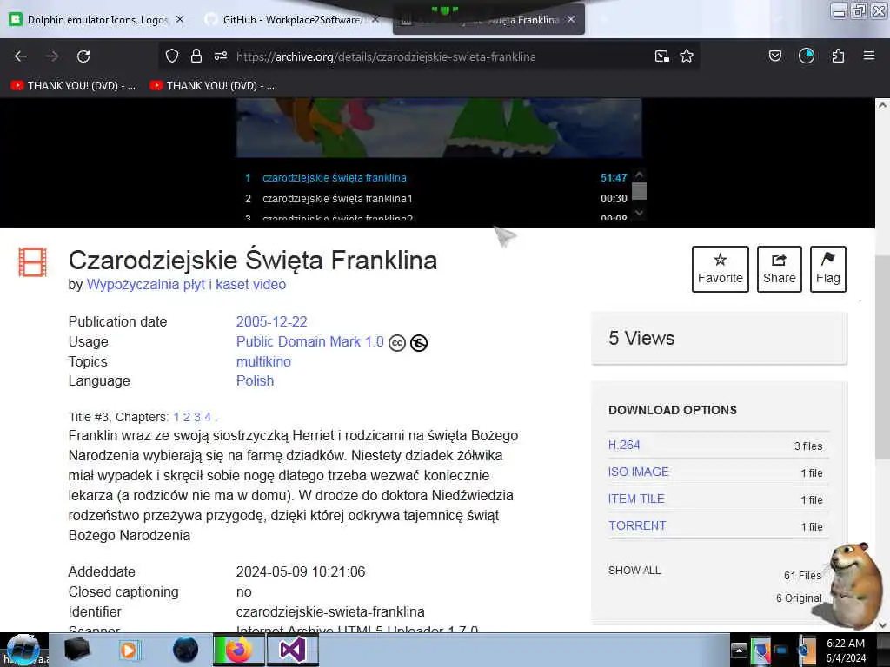
Task: Jump to chapter 4 link
Action: (x=208, y=417)
